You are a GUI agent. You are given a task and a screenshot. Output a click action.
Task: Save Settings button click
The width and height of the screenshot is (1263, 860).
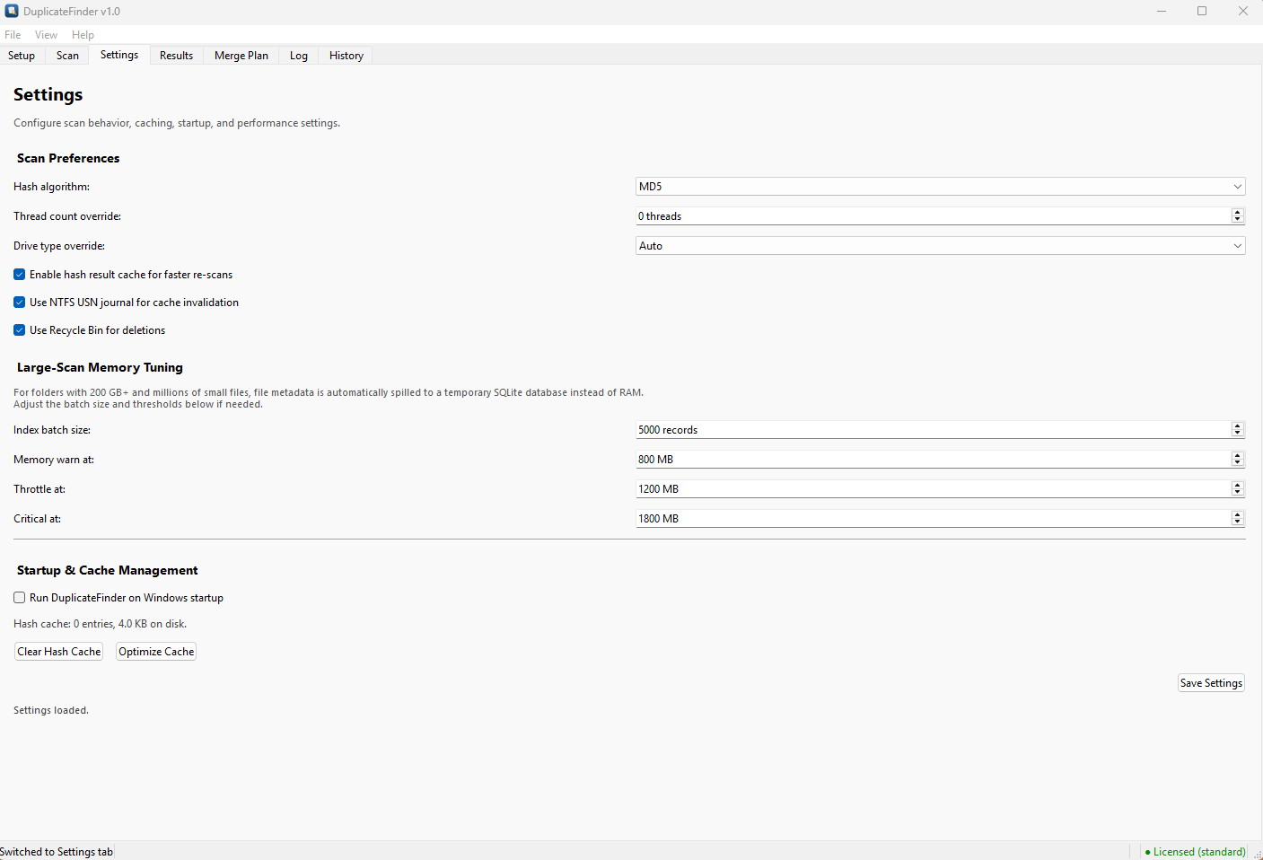point(1211,683)
